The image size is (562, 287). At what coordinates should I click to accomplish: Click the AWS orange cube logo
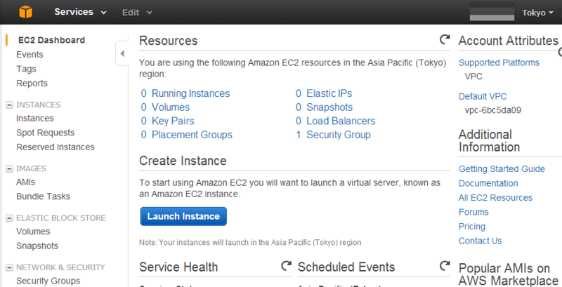click(26, 12)
